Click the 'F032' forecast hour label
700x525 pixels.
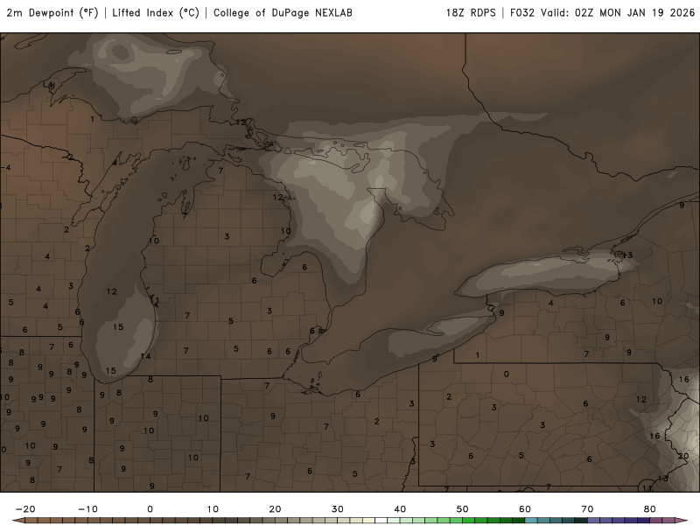(521, 13)
